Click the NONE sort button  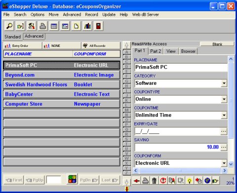tap(62, 46)
